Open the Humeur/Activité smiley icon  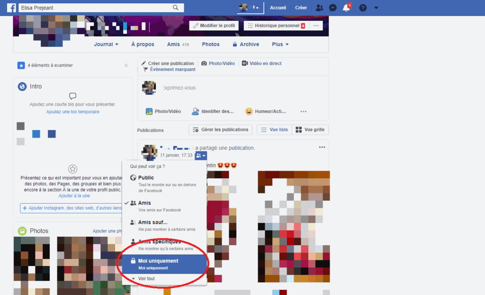click(x=249, y=111)
